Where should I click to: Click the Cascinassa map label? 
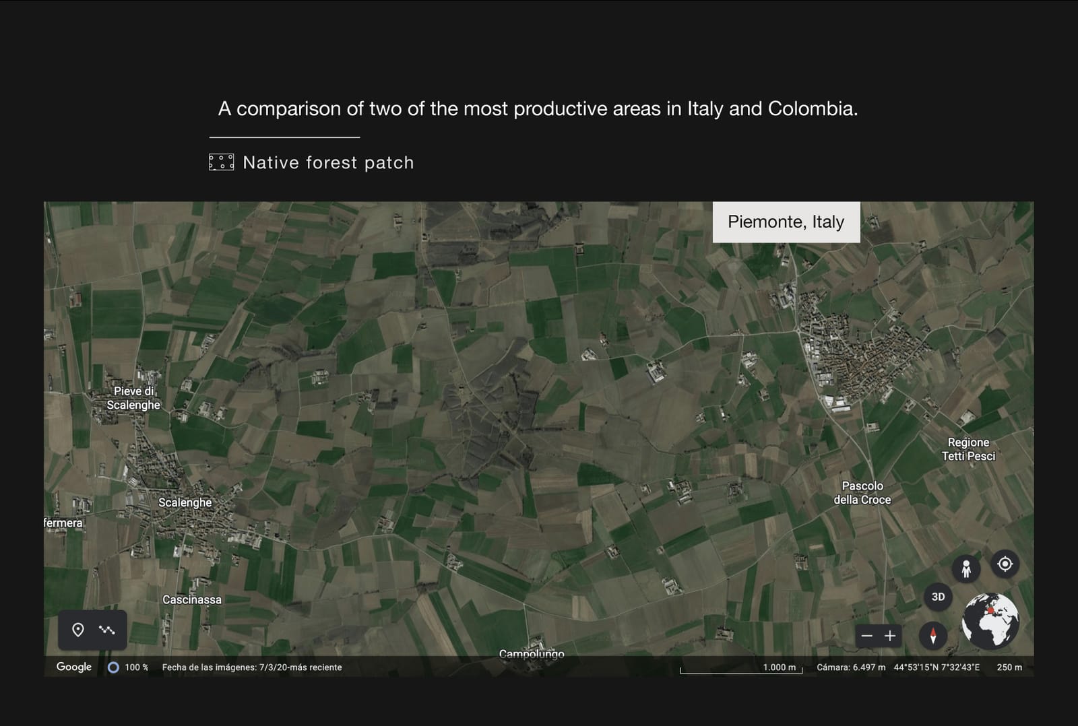tap(192, 599)
